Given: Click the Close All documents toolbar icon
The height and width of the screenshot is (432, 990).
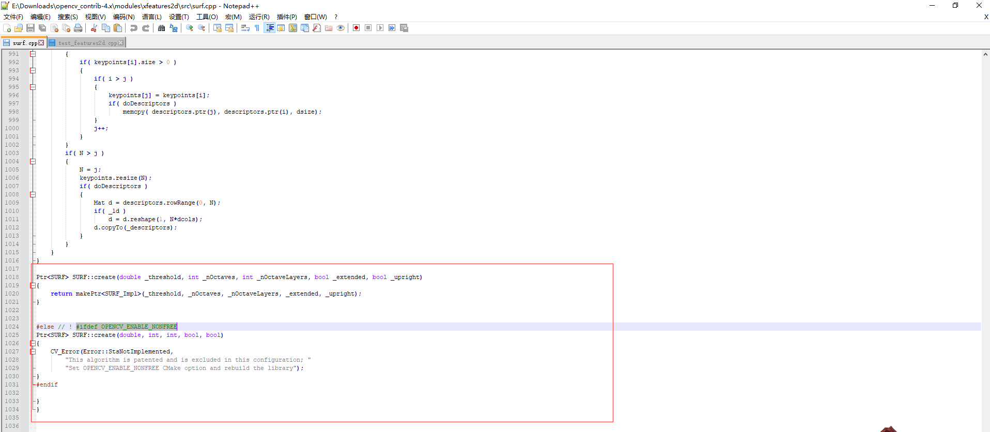Looking at the screenshot, I should click(x=66, y=28).
